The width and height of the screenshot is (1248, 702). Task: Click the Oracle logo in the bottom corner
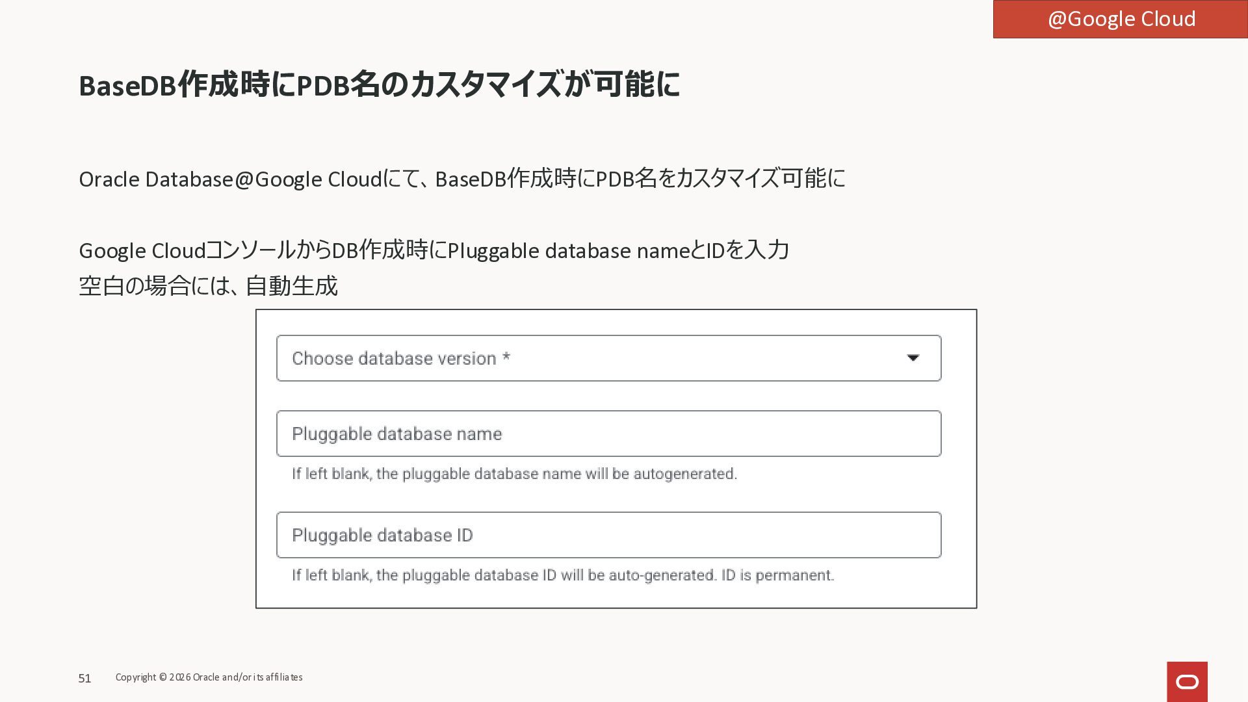coord(1187,682)
